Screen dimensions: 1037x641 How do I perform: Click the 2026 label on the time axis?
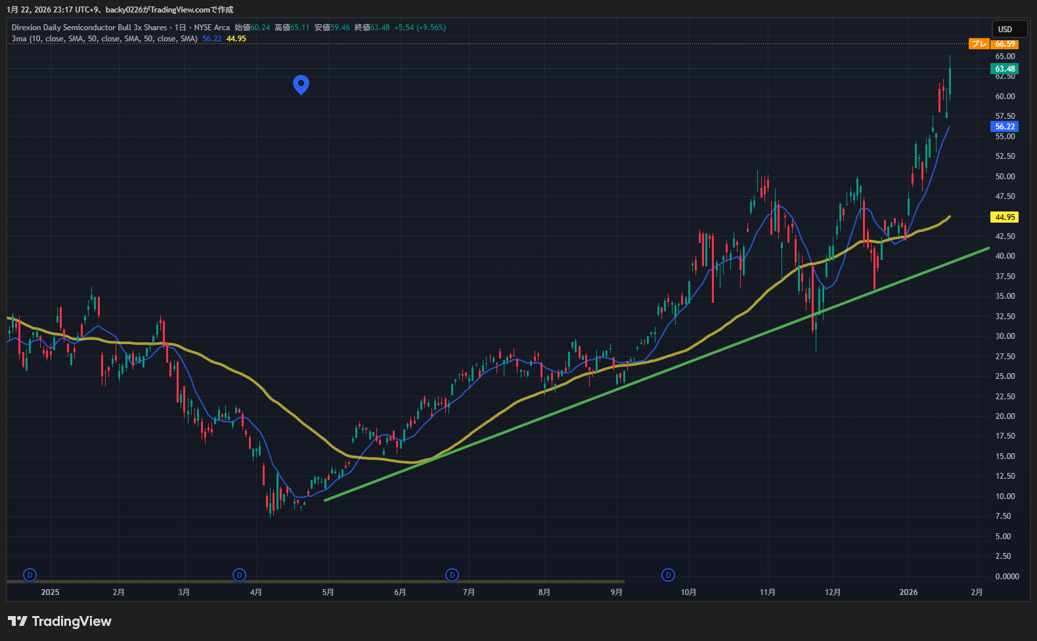tap(908, 592)
